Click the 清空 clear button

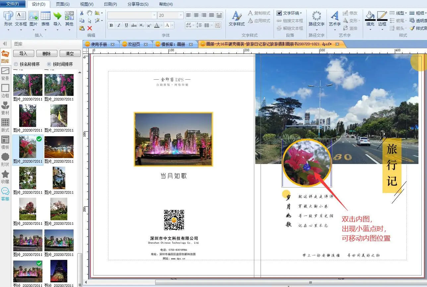(70, 54)
